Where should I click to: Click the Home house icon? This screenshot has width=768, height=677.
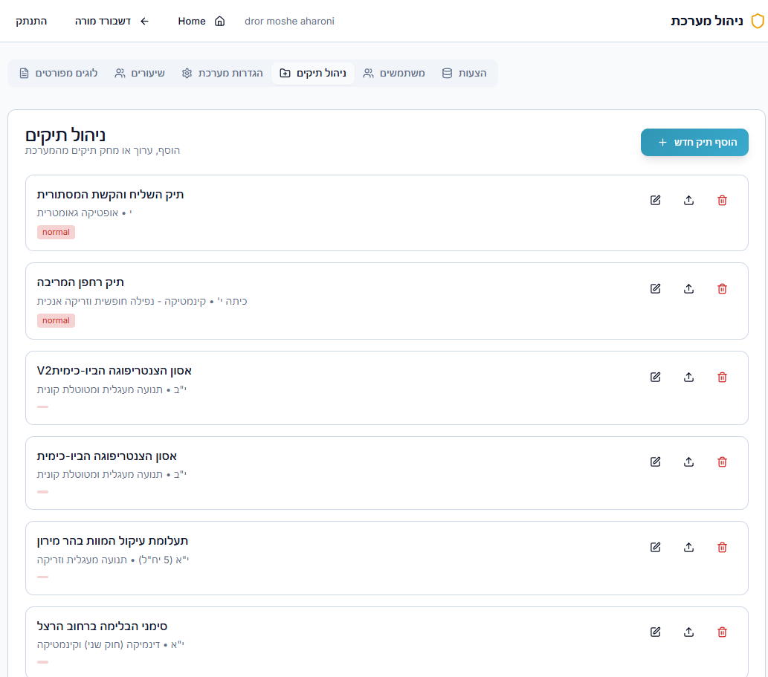point(220,21)
